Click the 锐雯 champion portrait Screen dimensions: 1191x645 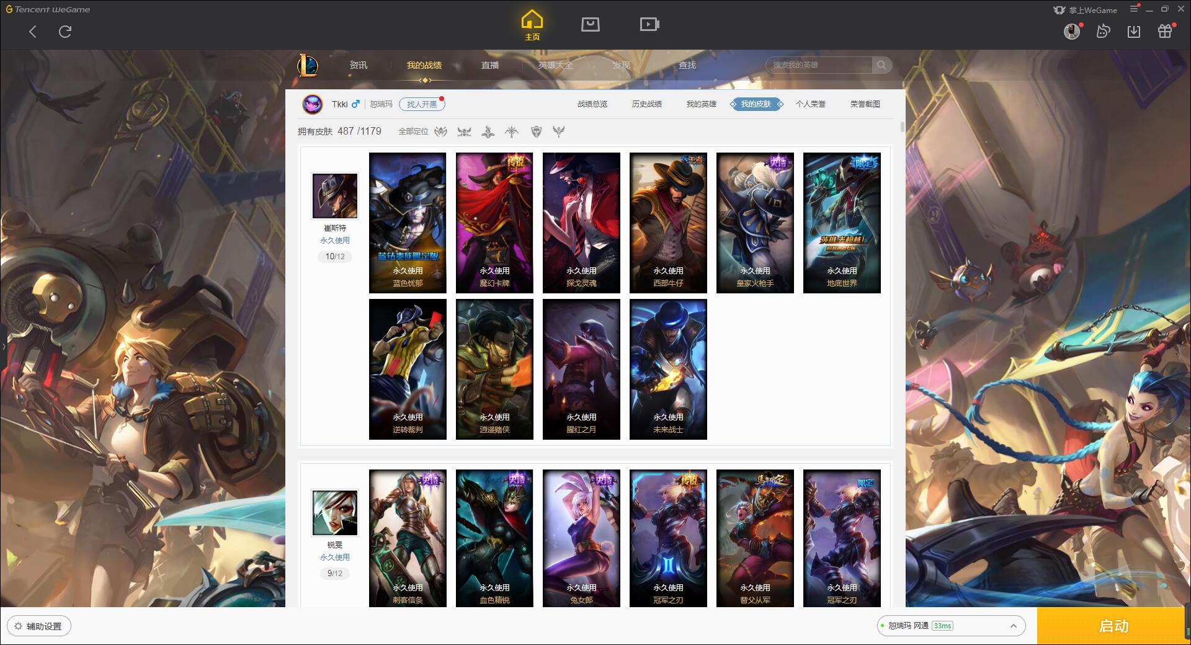click(335, 513)
